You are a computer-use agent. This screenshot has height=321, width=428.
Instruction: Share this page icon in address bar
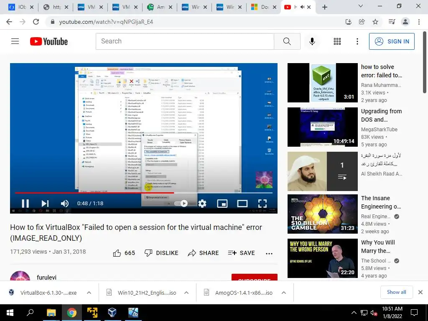(x=362, y=22)
